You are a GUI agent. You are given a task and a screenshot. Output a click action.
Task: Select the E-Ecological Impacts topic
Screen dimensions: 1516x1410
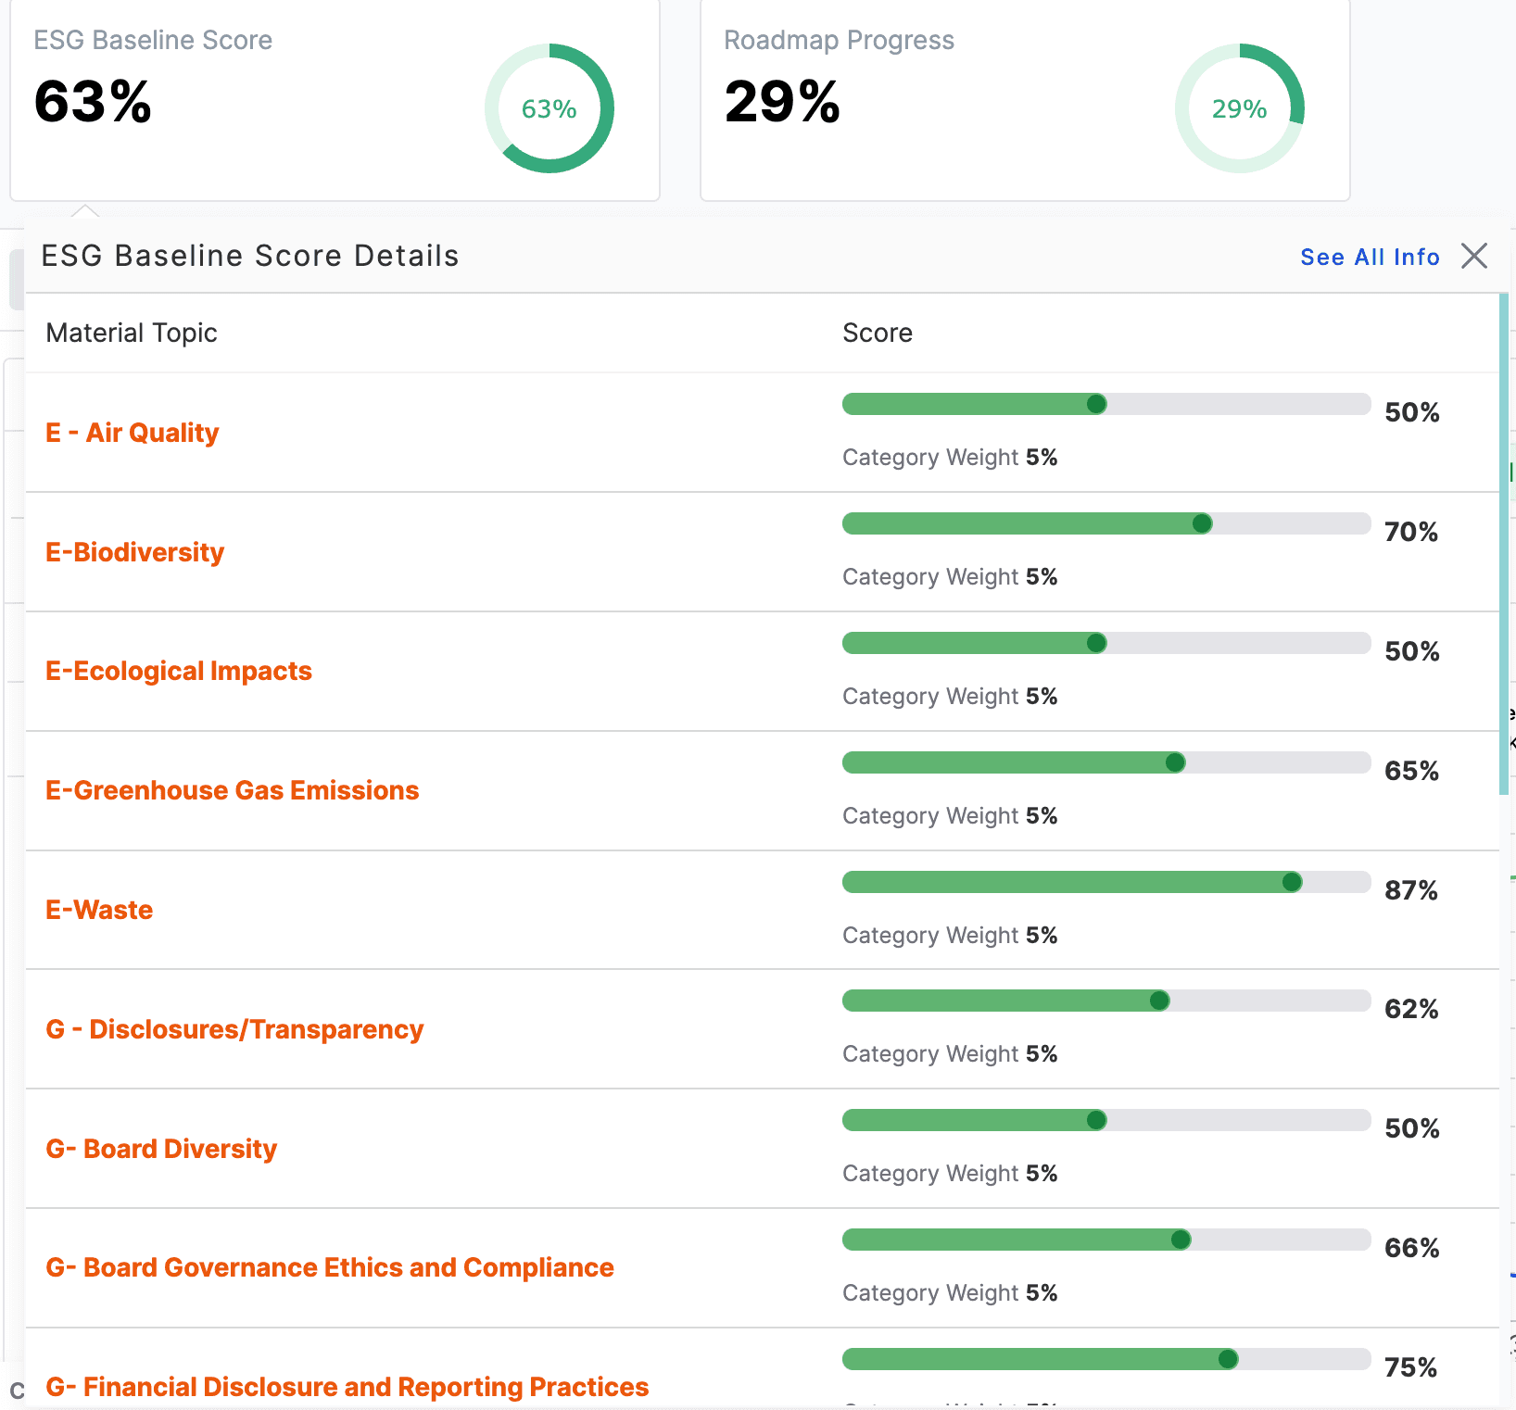[179, 671]
